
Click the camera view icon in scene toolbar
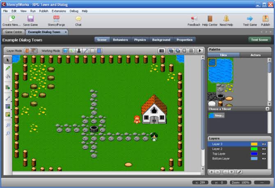(x=162, y=51)
